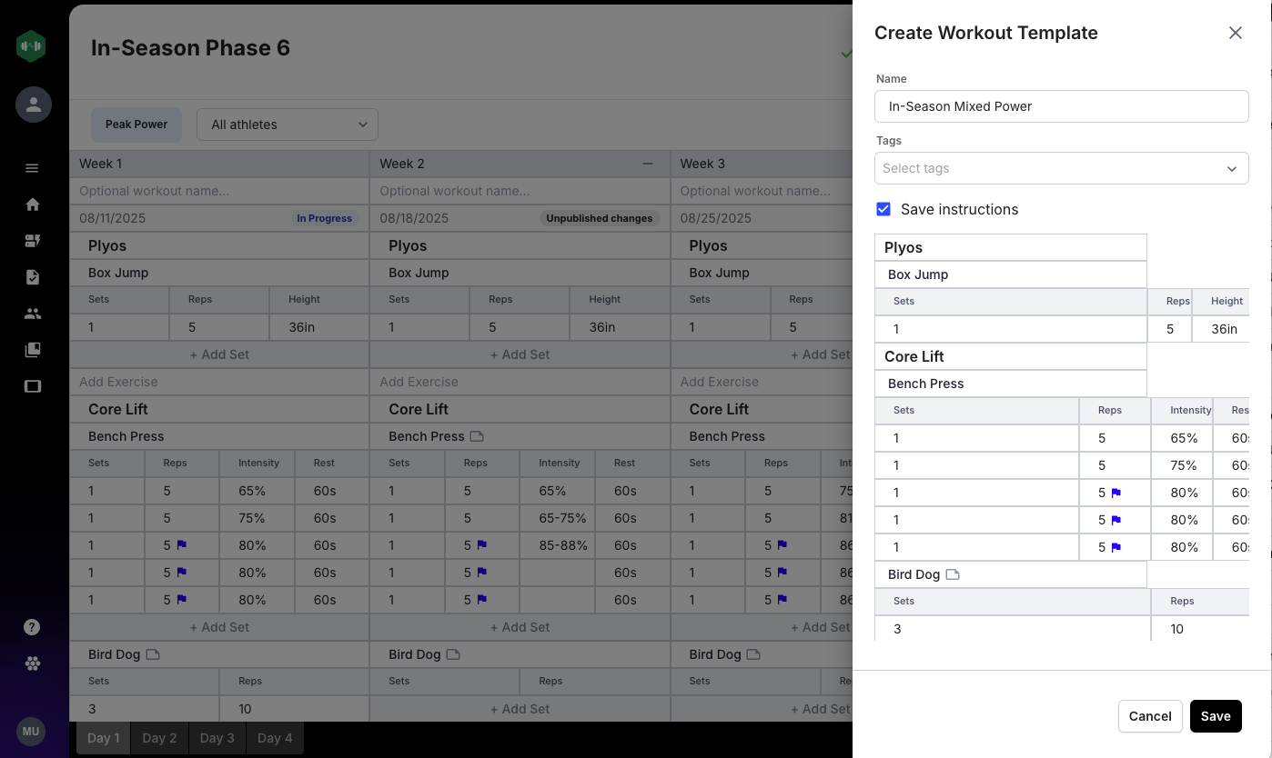Switch to the Day 4 tab
This screenshot has height=758, width=1272.
(275, 738)
